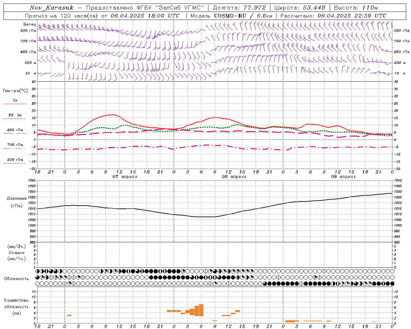Click the 'Осадки' precipitation label

coord(17,253)
